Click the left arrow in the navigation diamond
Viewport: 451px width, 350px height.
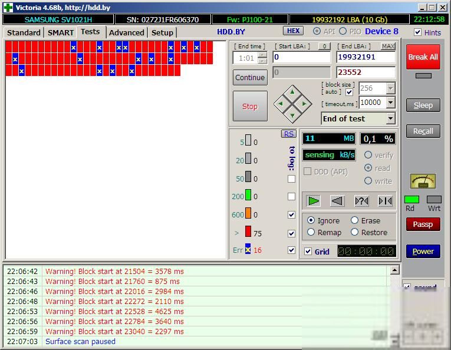pos(281,104)
